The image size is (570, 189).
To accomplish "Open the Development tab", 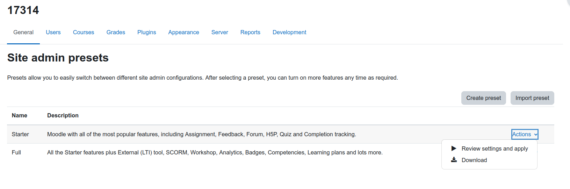I will 289,32.
